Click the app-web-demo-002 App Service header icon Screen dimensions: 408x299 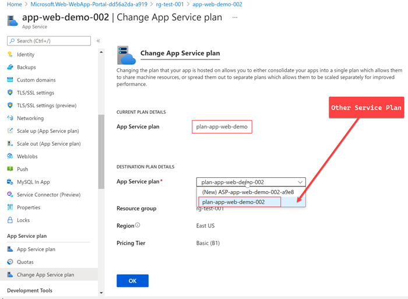(x=12, y=21)
